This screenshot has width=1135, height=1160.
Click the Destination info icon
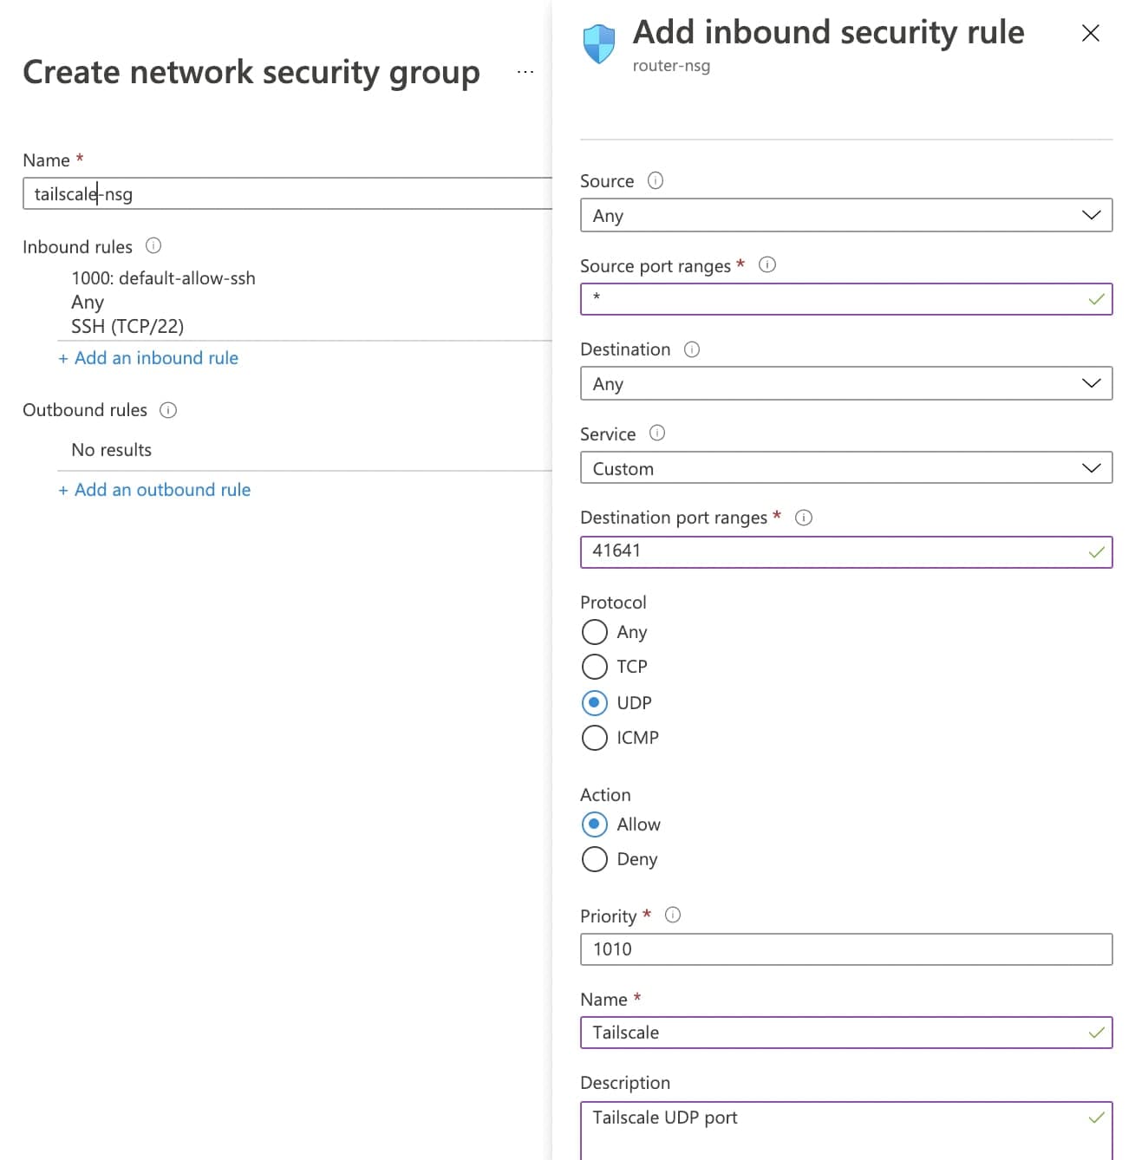click(x=692, y=349)
